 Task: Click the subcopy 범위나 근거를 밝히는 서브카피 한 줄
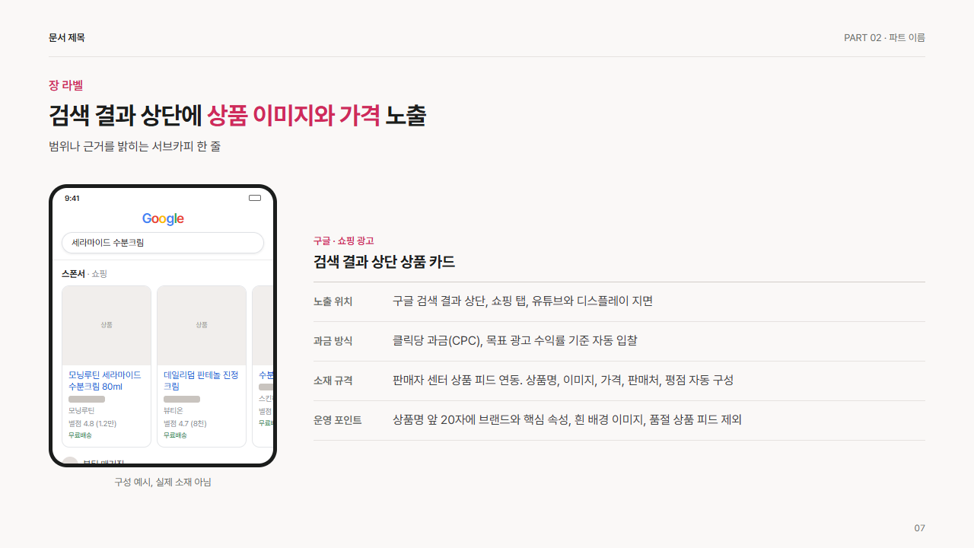click(135, 146)
